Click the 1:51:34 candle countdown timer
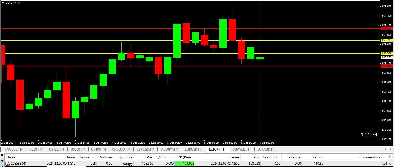 tap(369, 135)
